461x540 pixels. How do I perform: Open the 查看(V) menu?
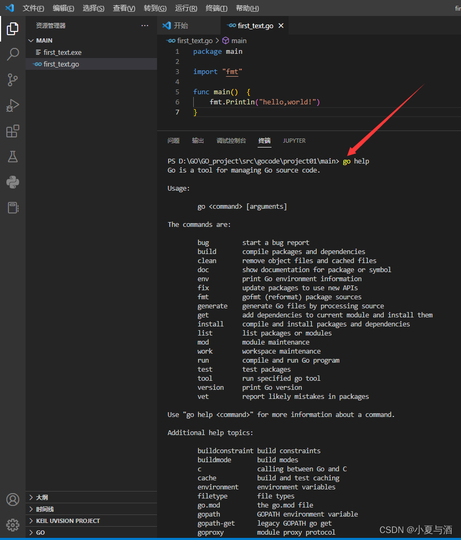[x=124, y=8]
